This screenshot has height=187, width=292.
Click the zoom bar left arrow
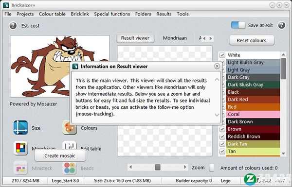[x=130, y=167]
